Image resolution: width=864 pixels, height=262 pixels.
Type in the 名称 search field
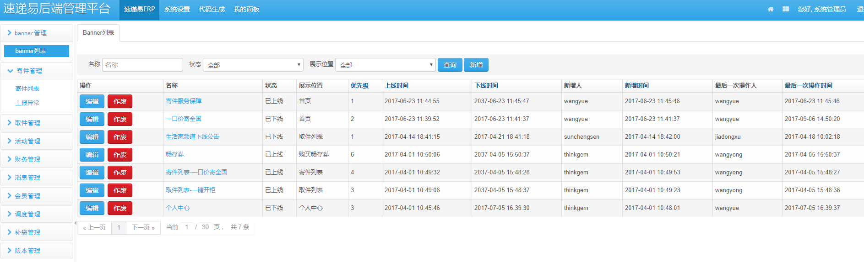142,65
